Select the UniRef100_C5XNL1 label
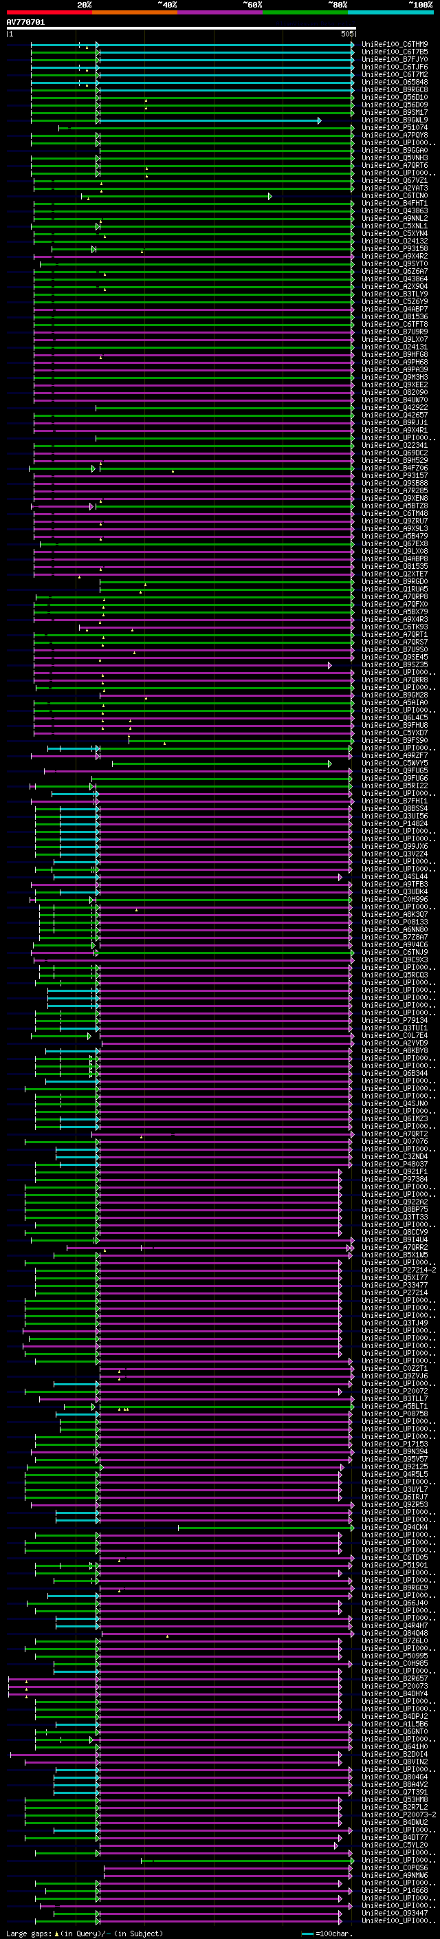Screen dimensions: 440x1939 click(395, 226)
